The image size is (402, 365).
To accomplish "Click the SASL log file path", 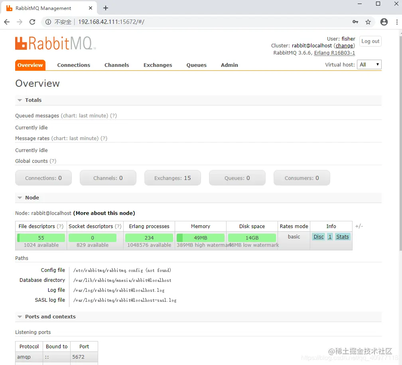I will pos(125,300).
